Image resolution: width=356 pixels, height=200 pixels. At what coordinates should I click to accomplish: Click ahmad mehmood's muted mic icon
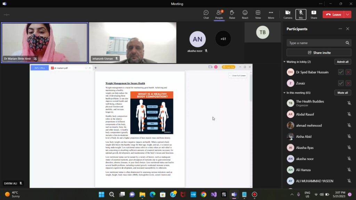(349, 125)
